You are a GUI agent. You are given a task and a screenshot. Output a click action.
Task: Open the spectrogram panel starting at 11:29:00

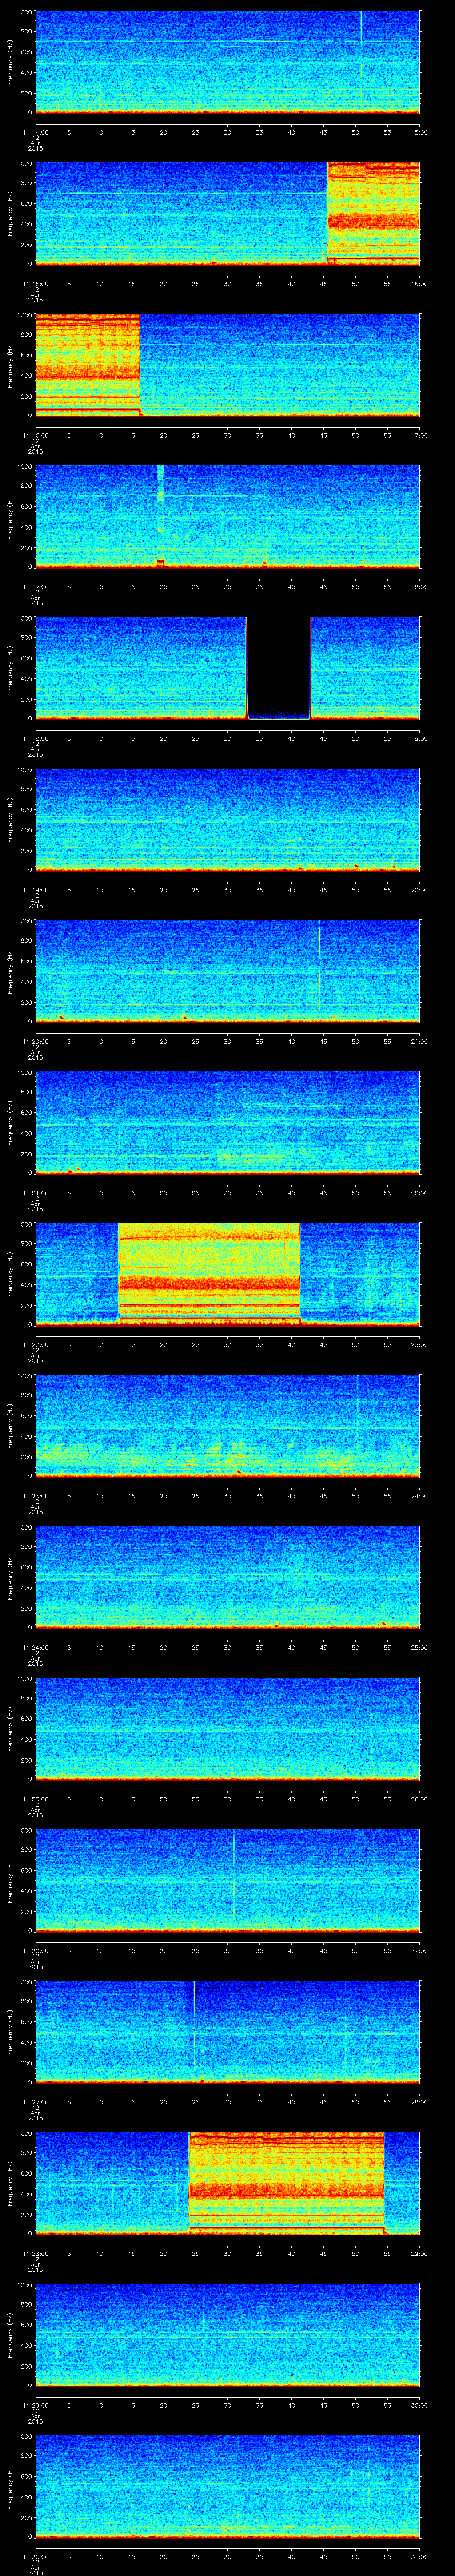tap(227, 2334)
